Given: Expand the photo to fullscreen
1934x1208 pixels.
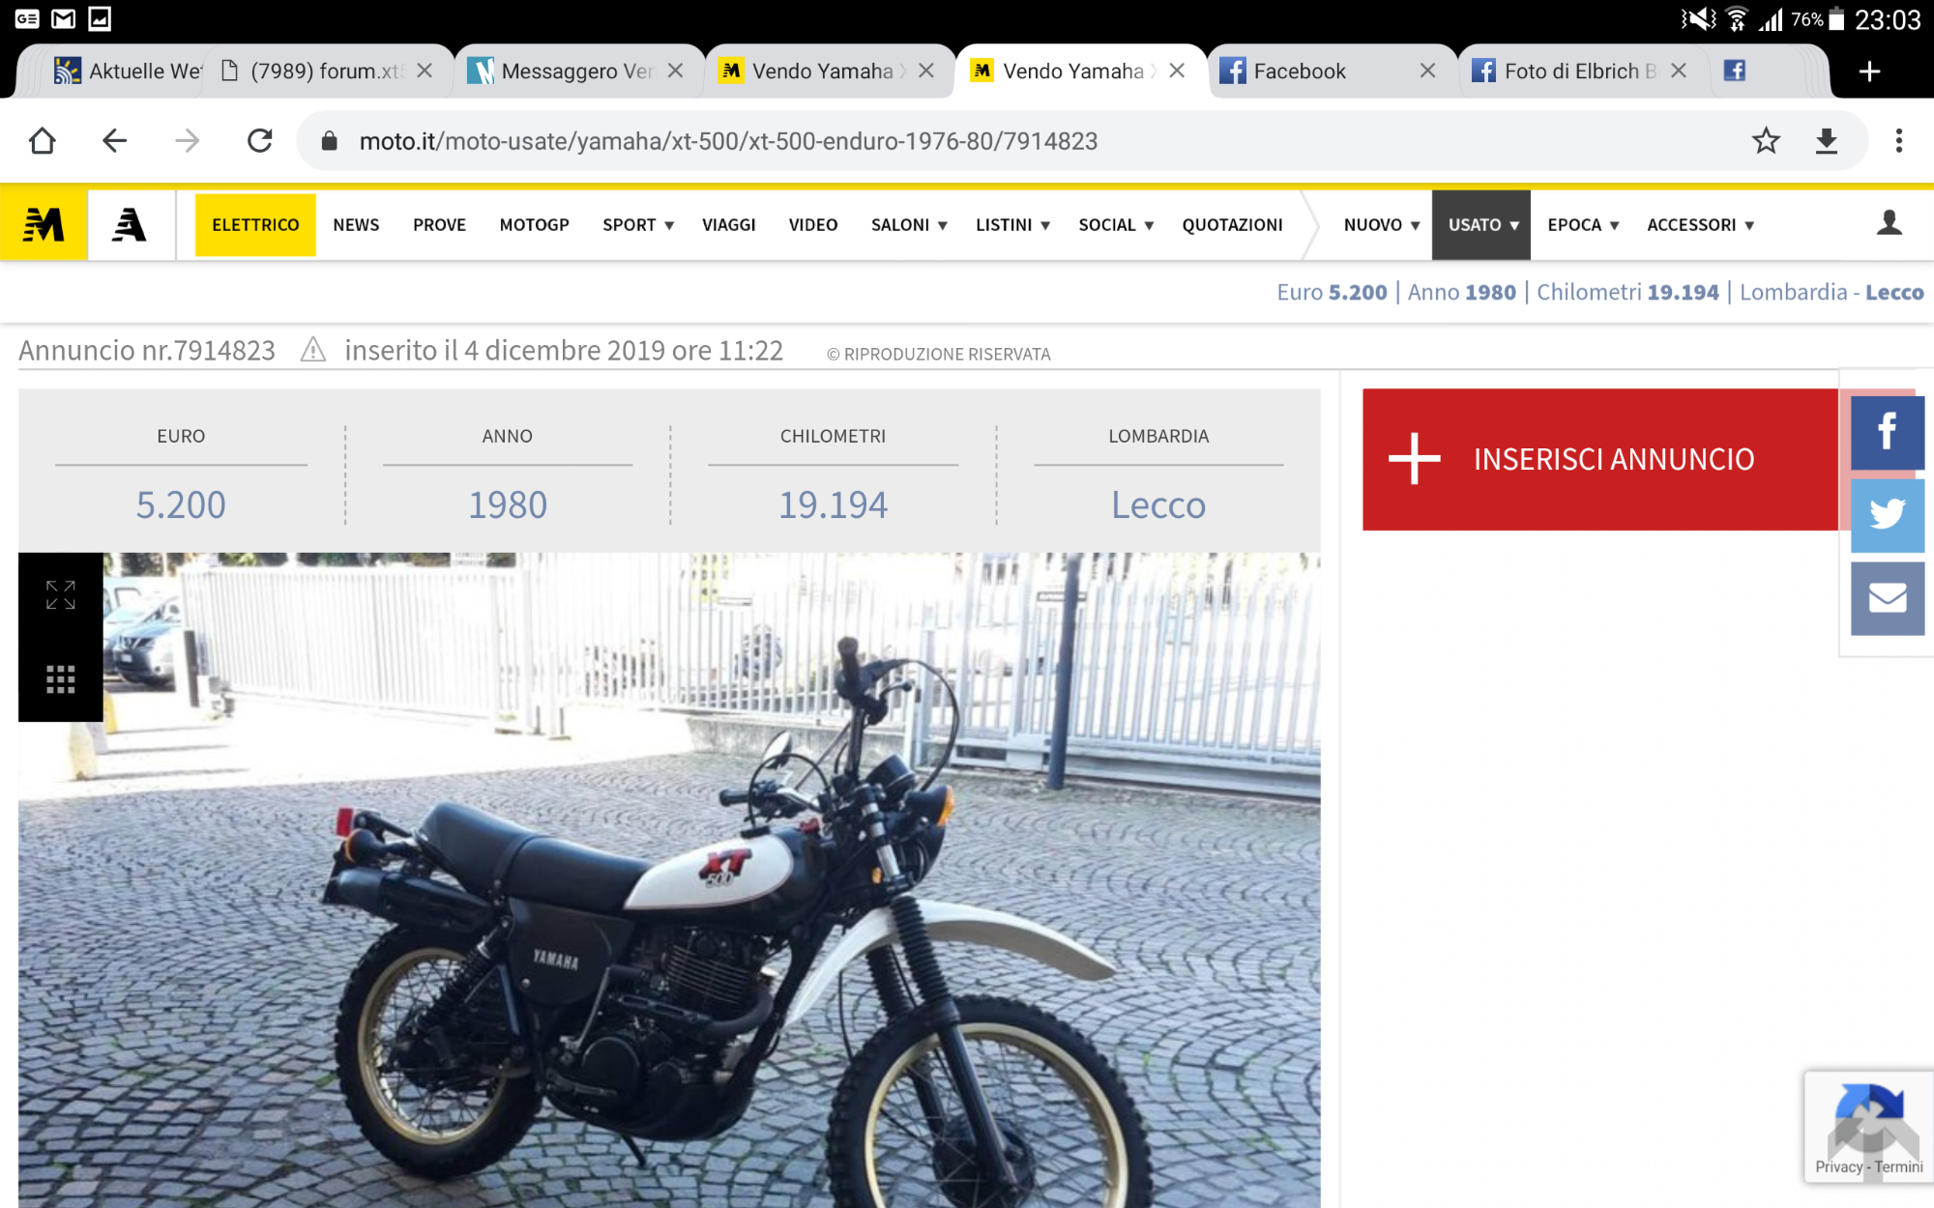Looking at the screenshot, I should [60, 594].
